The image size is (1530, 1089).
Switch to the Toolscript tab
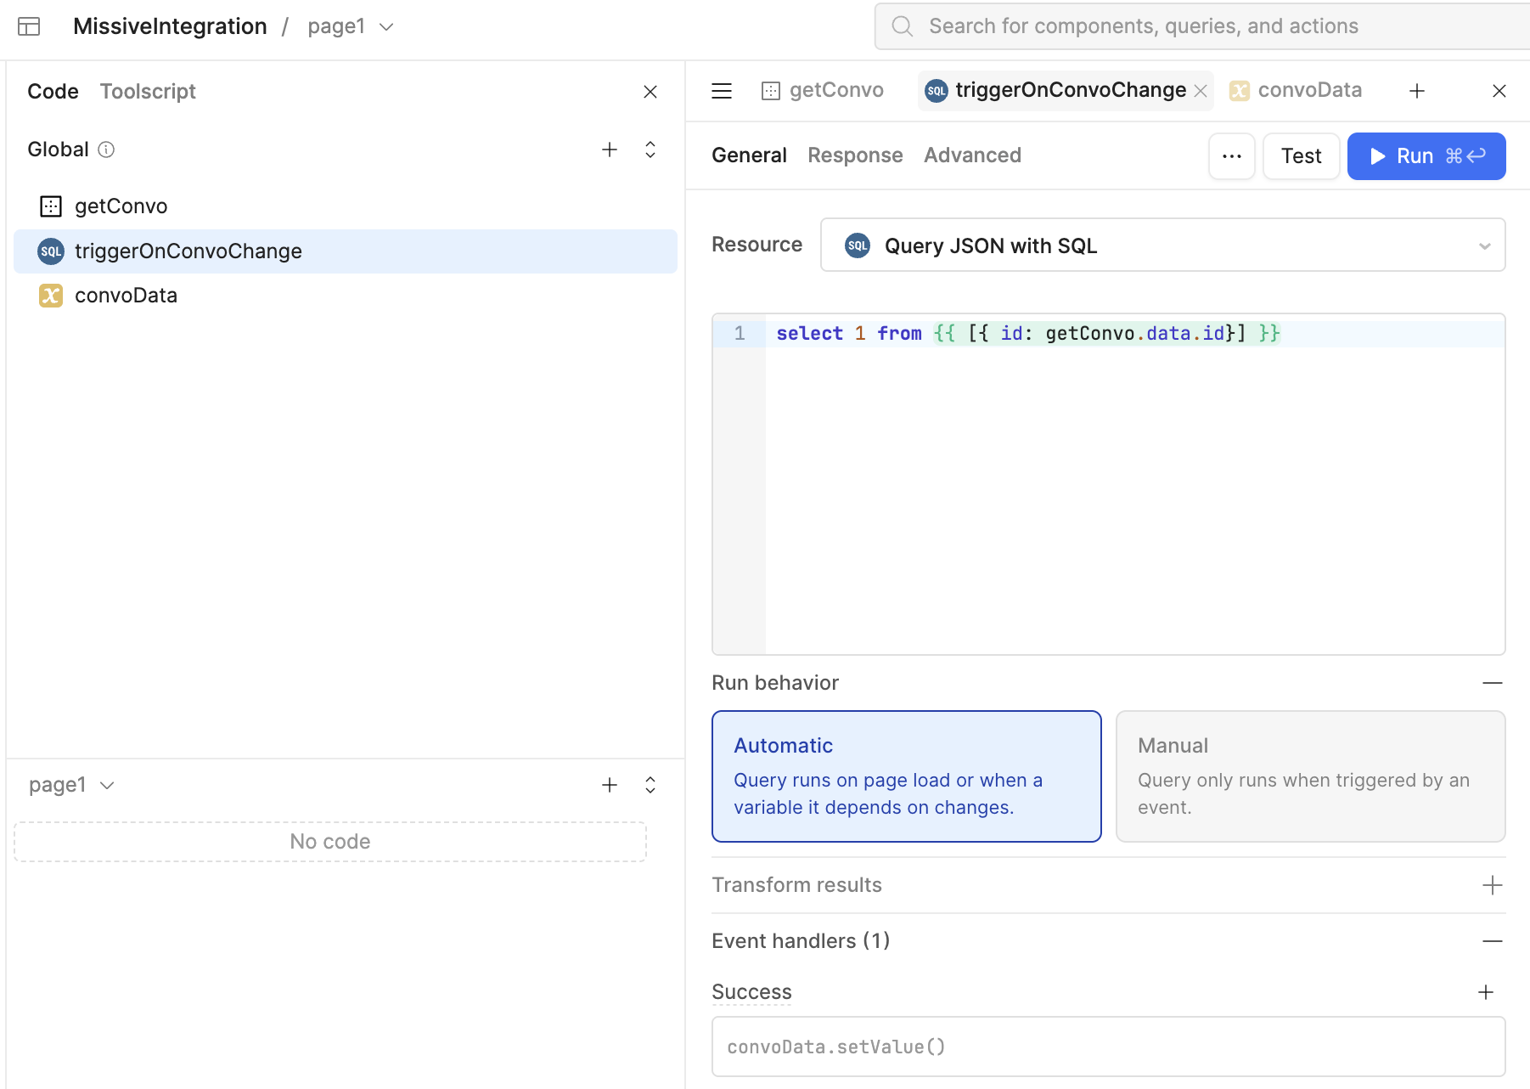tap(148, 91)
